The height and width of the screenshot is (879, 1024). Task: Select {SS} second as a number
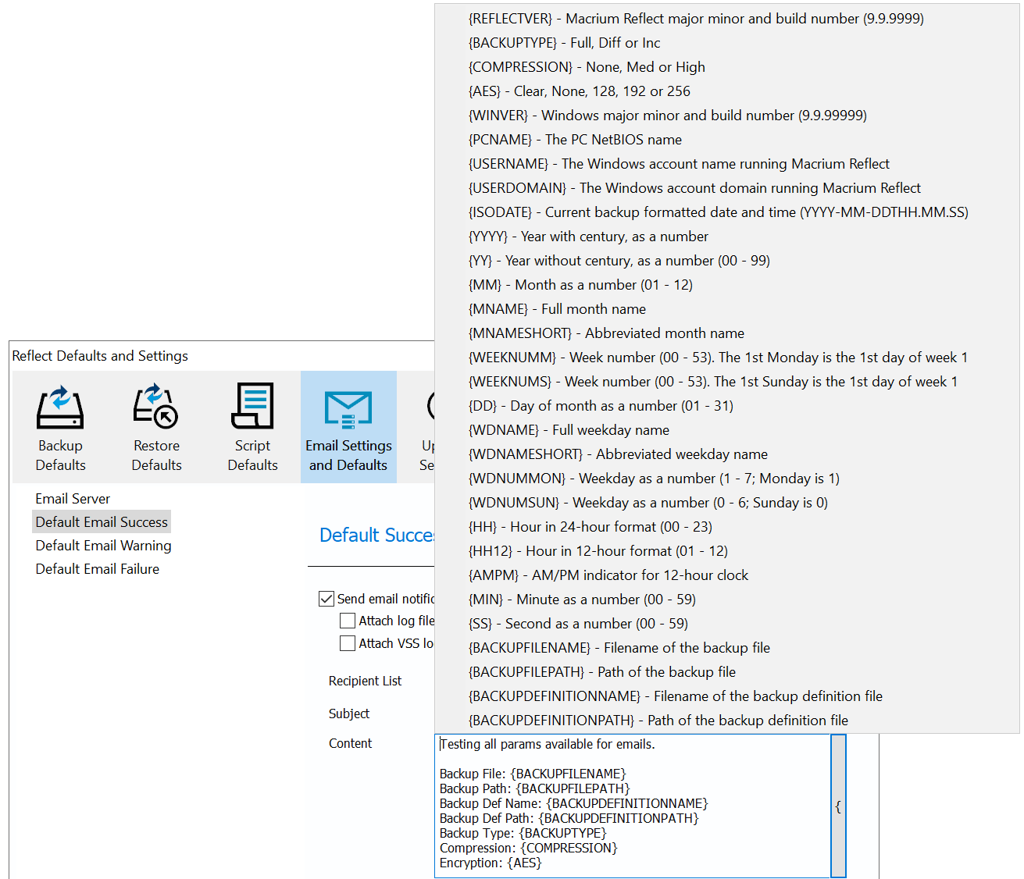coord(726,624)
